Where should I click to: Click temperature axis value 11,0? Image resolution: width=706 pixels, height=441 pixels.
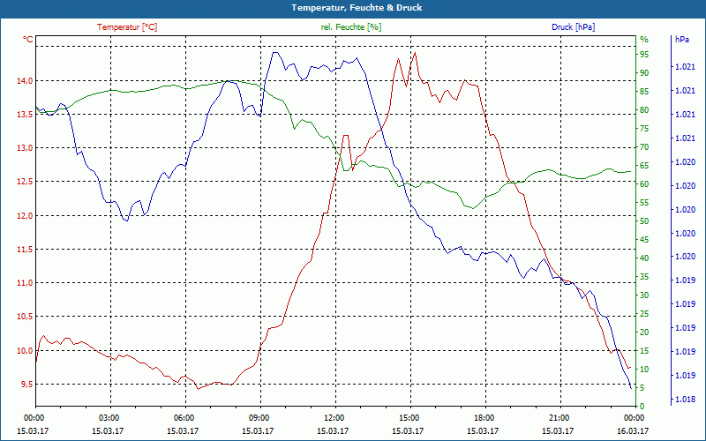coord(25,283)
